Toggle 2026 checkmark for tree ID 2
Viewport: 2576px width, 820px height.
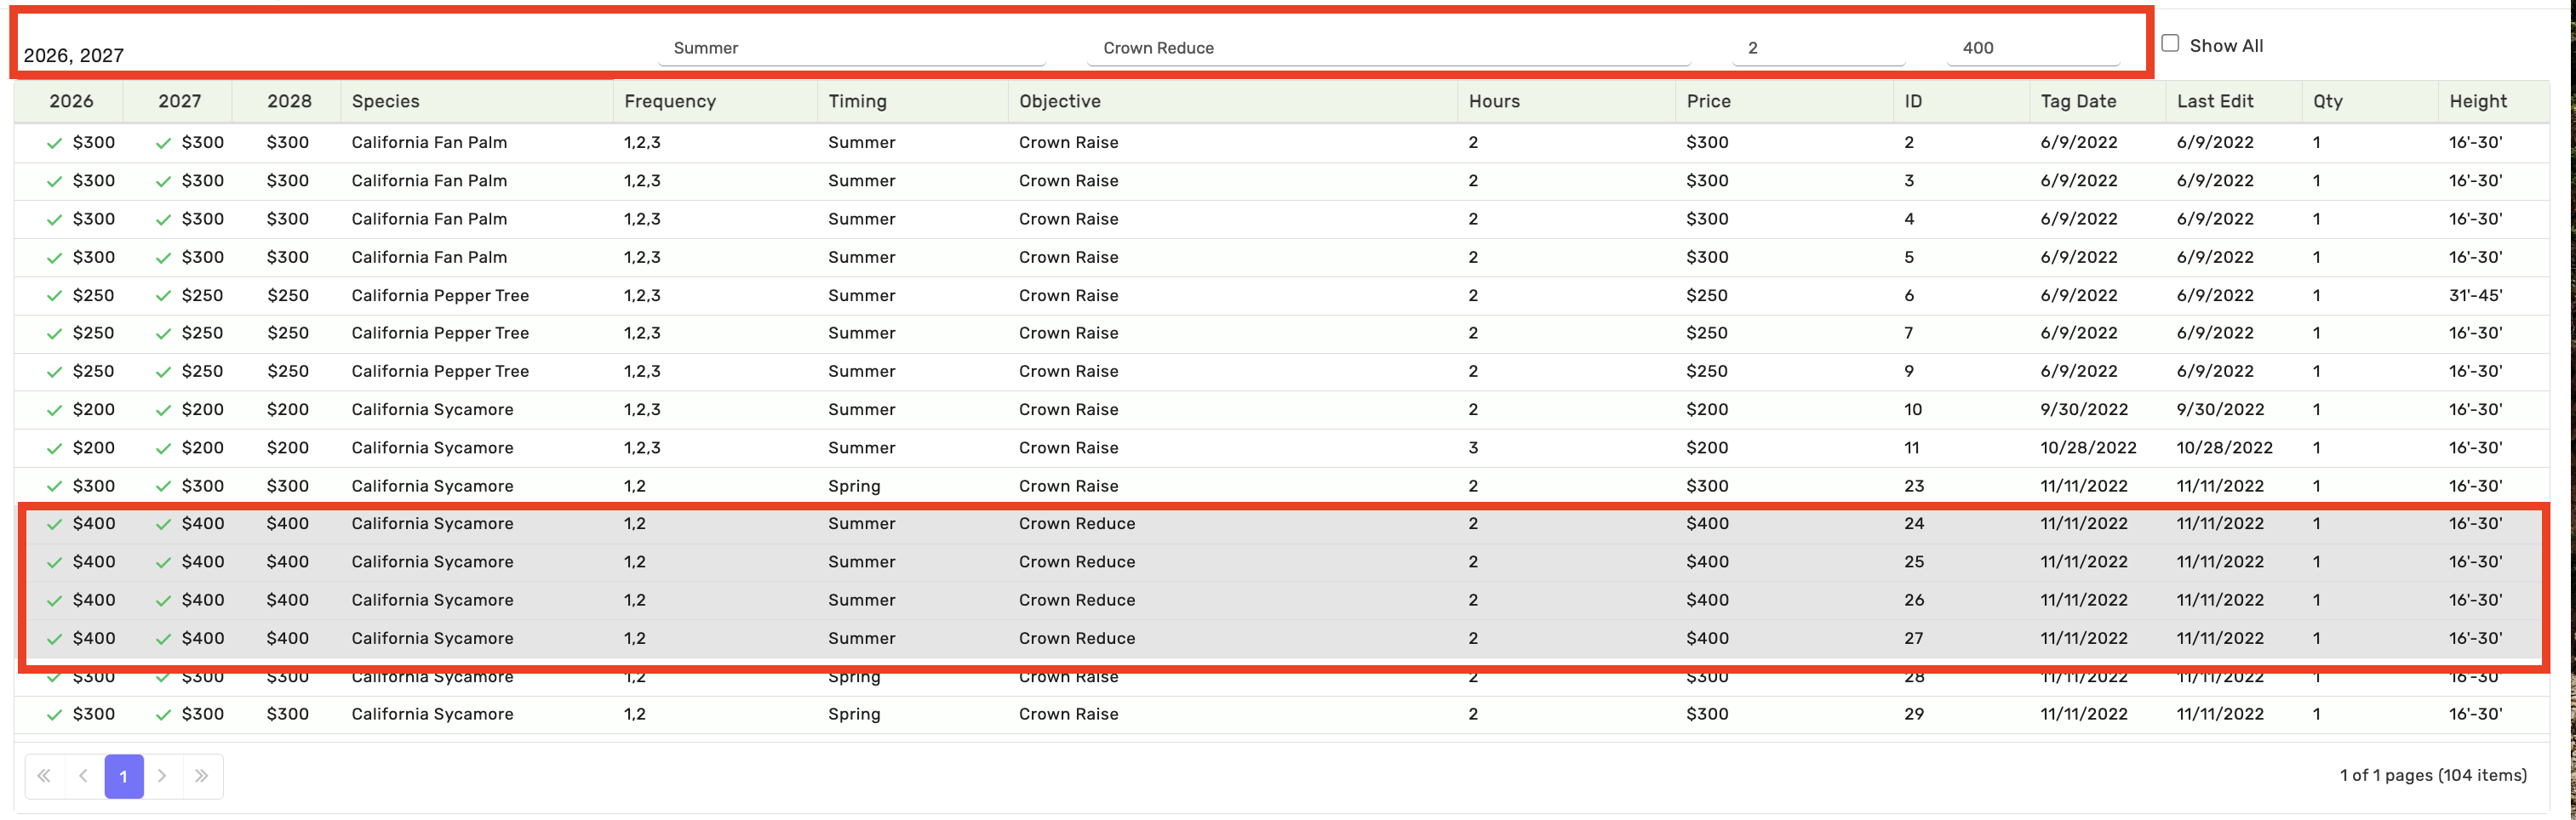coord(55,143)
